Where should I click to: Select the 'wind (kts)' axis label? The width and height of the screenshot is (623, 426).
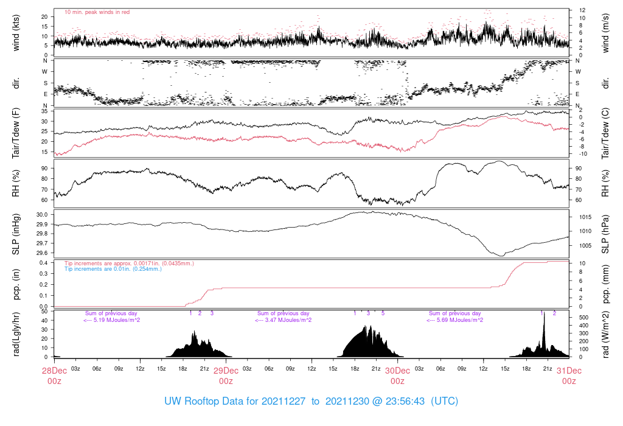pyautogui.click(x=16, y=33)
